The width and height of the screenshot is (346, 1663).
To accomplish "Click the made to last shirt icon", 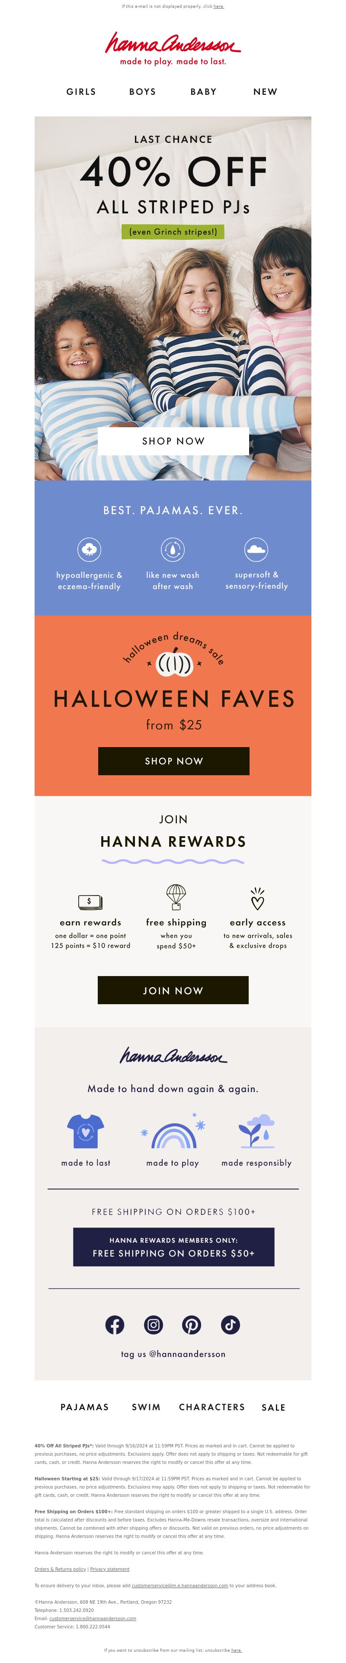I will [x=85, y=1132].
